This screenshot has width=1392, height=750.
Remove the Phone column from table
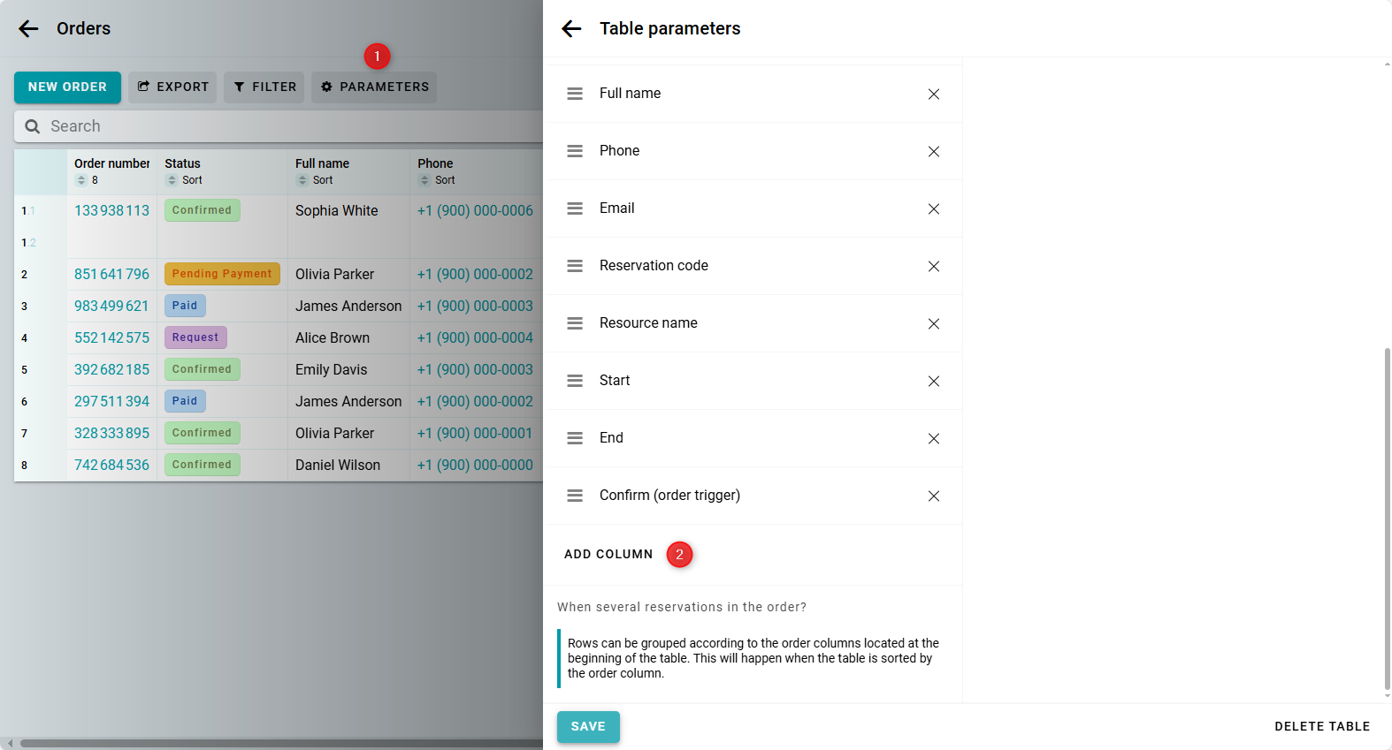[x=933, y=152]
